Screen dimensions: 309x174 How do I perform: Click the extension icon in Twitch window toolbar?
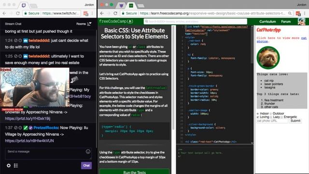pos(85,14)
